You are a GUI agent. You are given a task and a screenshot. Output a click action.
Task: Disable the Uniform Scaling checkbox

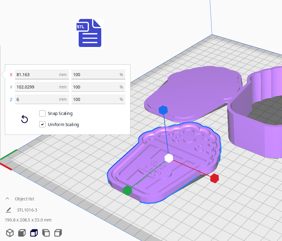click(x=42, y=124)
